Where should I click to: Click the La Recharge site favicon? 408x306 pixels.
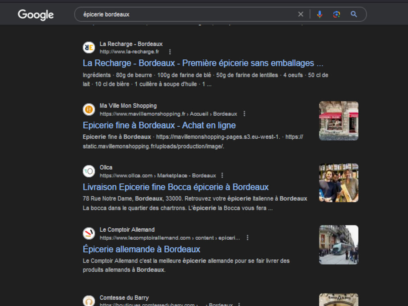(x=89, y=48)
